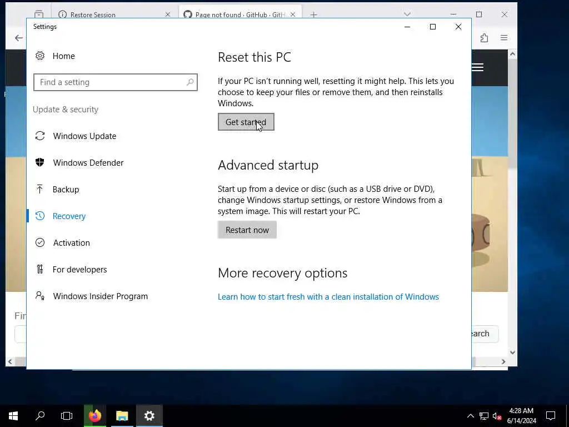569x427 pixels.
Task: Click the Windows Update refresh icon
Action: pyautogui.click(x=40, y=136)
